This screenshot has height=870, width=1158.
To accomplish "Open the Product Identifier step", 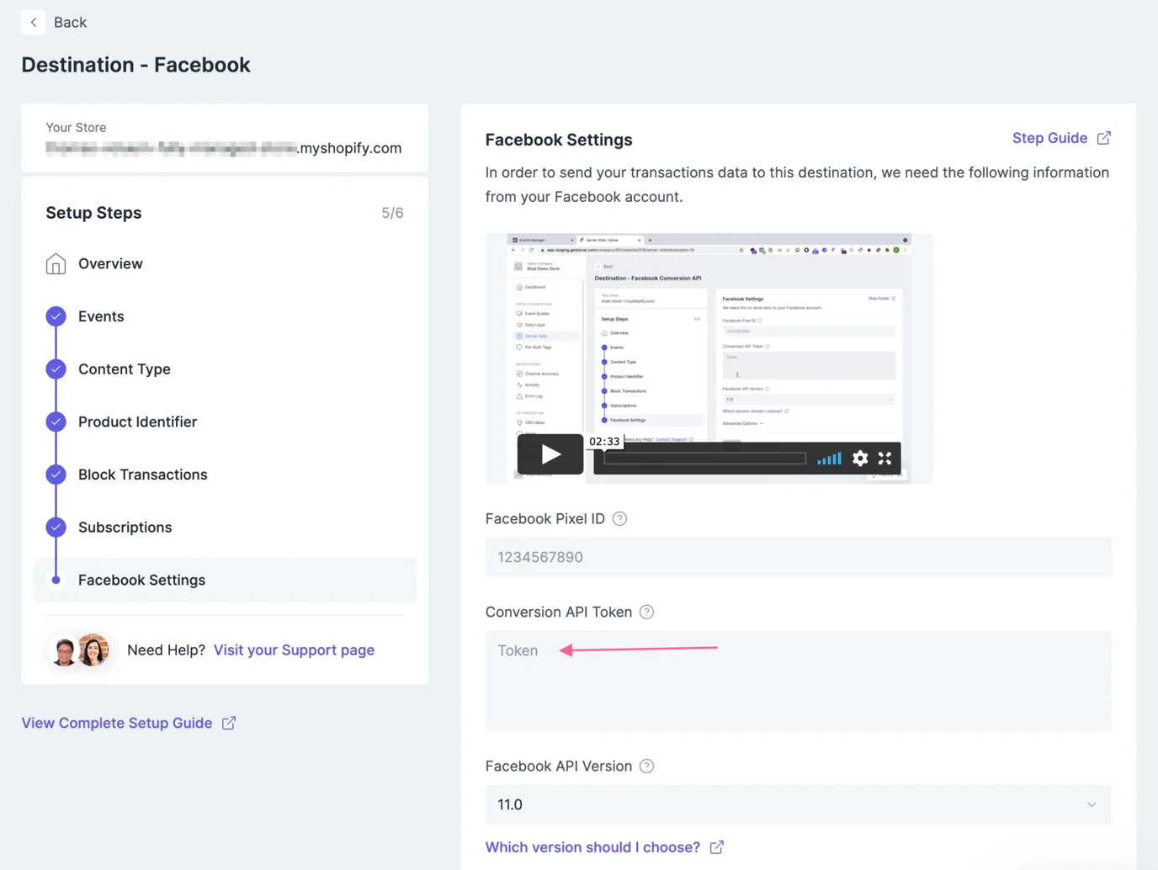I will (137, 422).
